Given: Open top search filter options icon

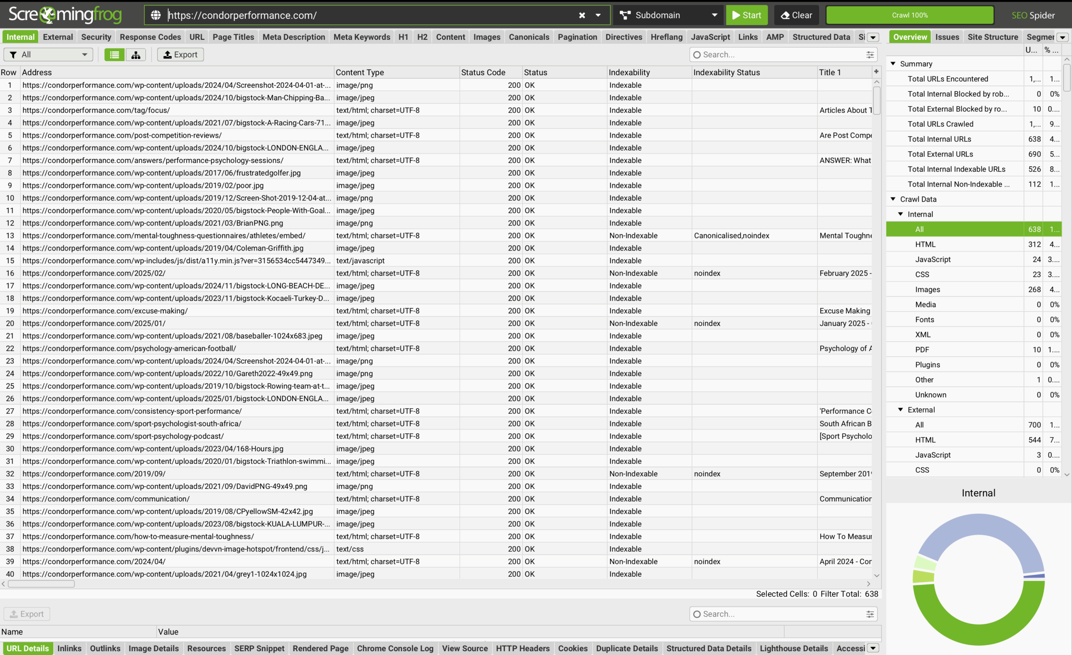Looking at the screenshot, I should tap(870, 54).
